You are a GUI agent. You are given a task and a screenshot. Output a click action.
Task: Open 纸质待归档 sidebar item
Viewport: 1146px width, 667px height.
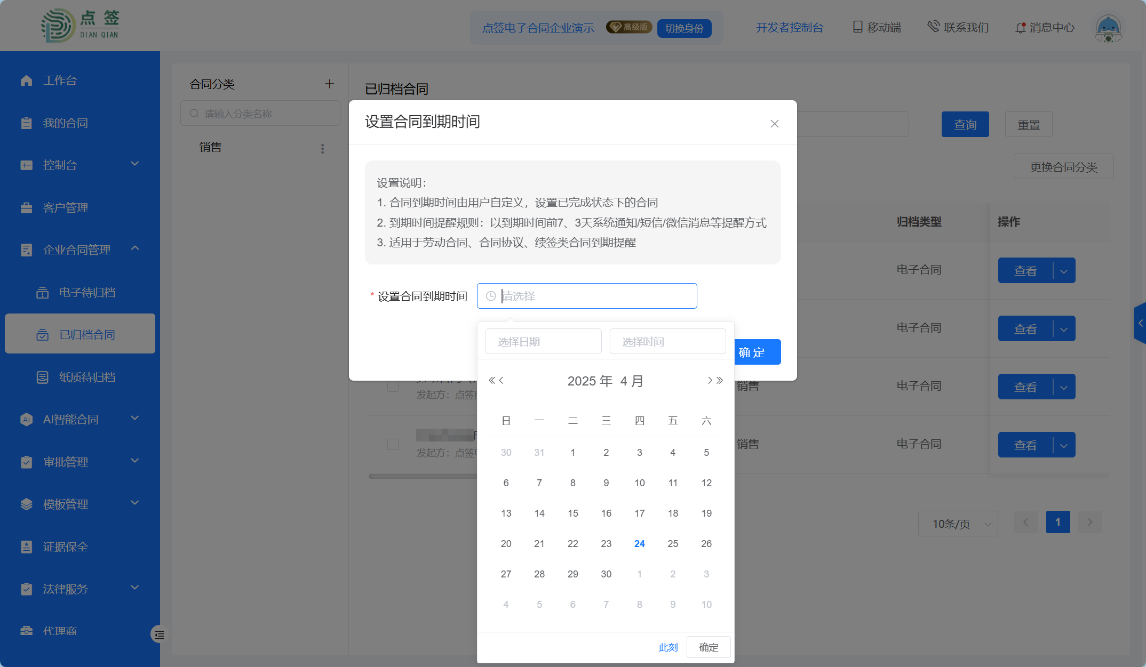(x=87, y=377)
